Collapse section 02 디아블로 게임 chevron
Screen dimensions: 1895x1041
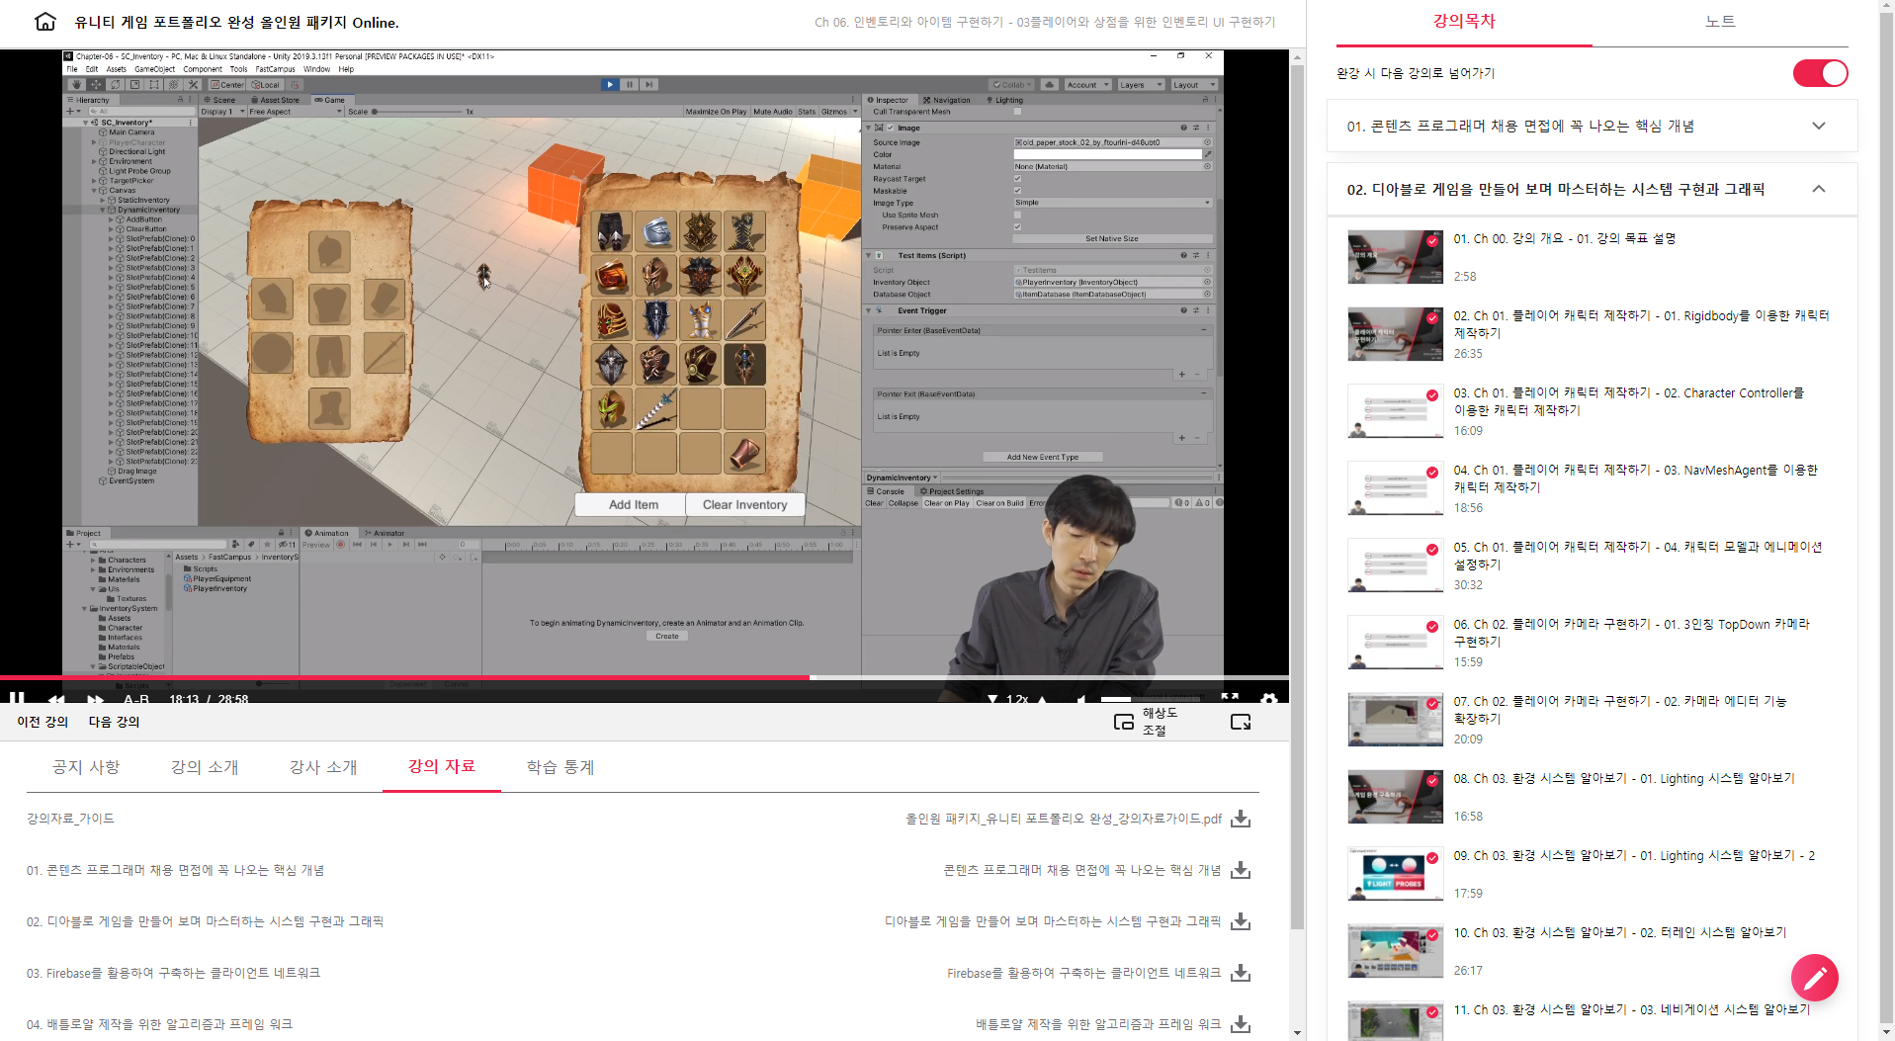pyautogui.click(x=1818, y=189)
